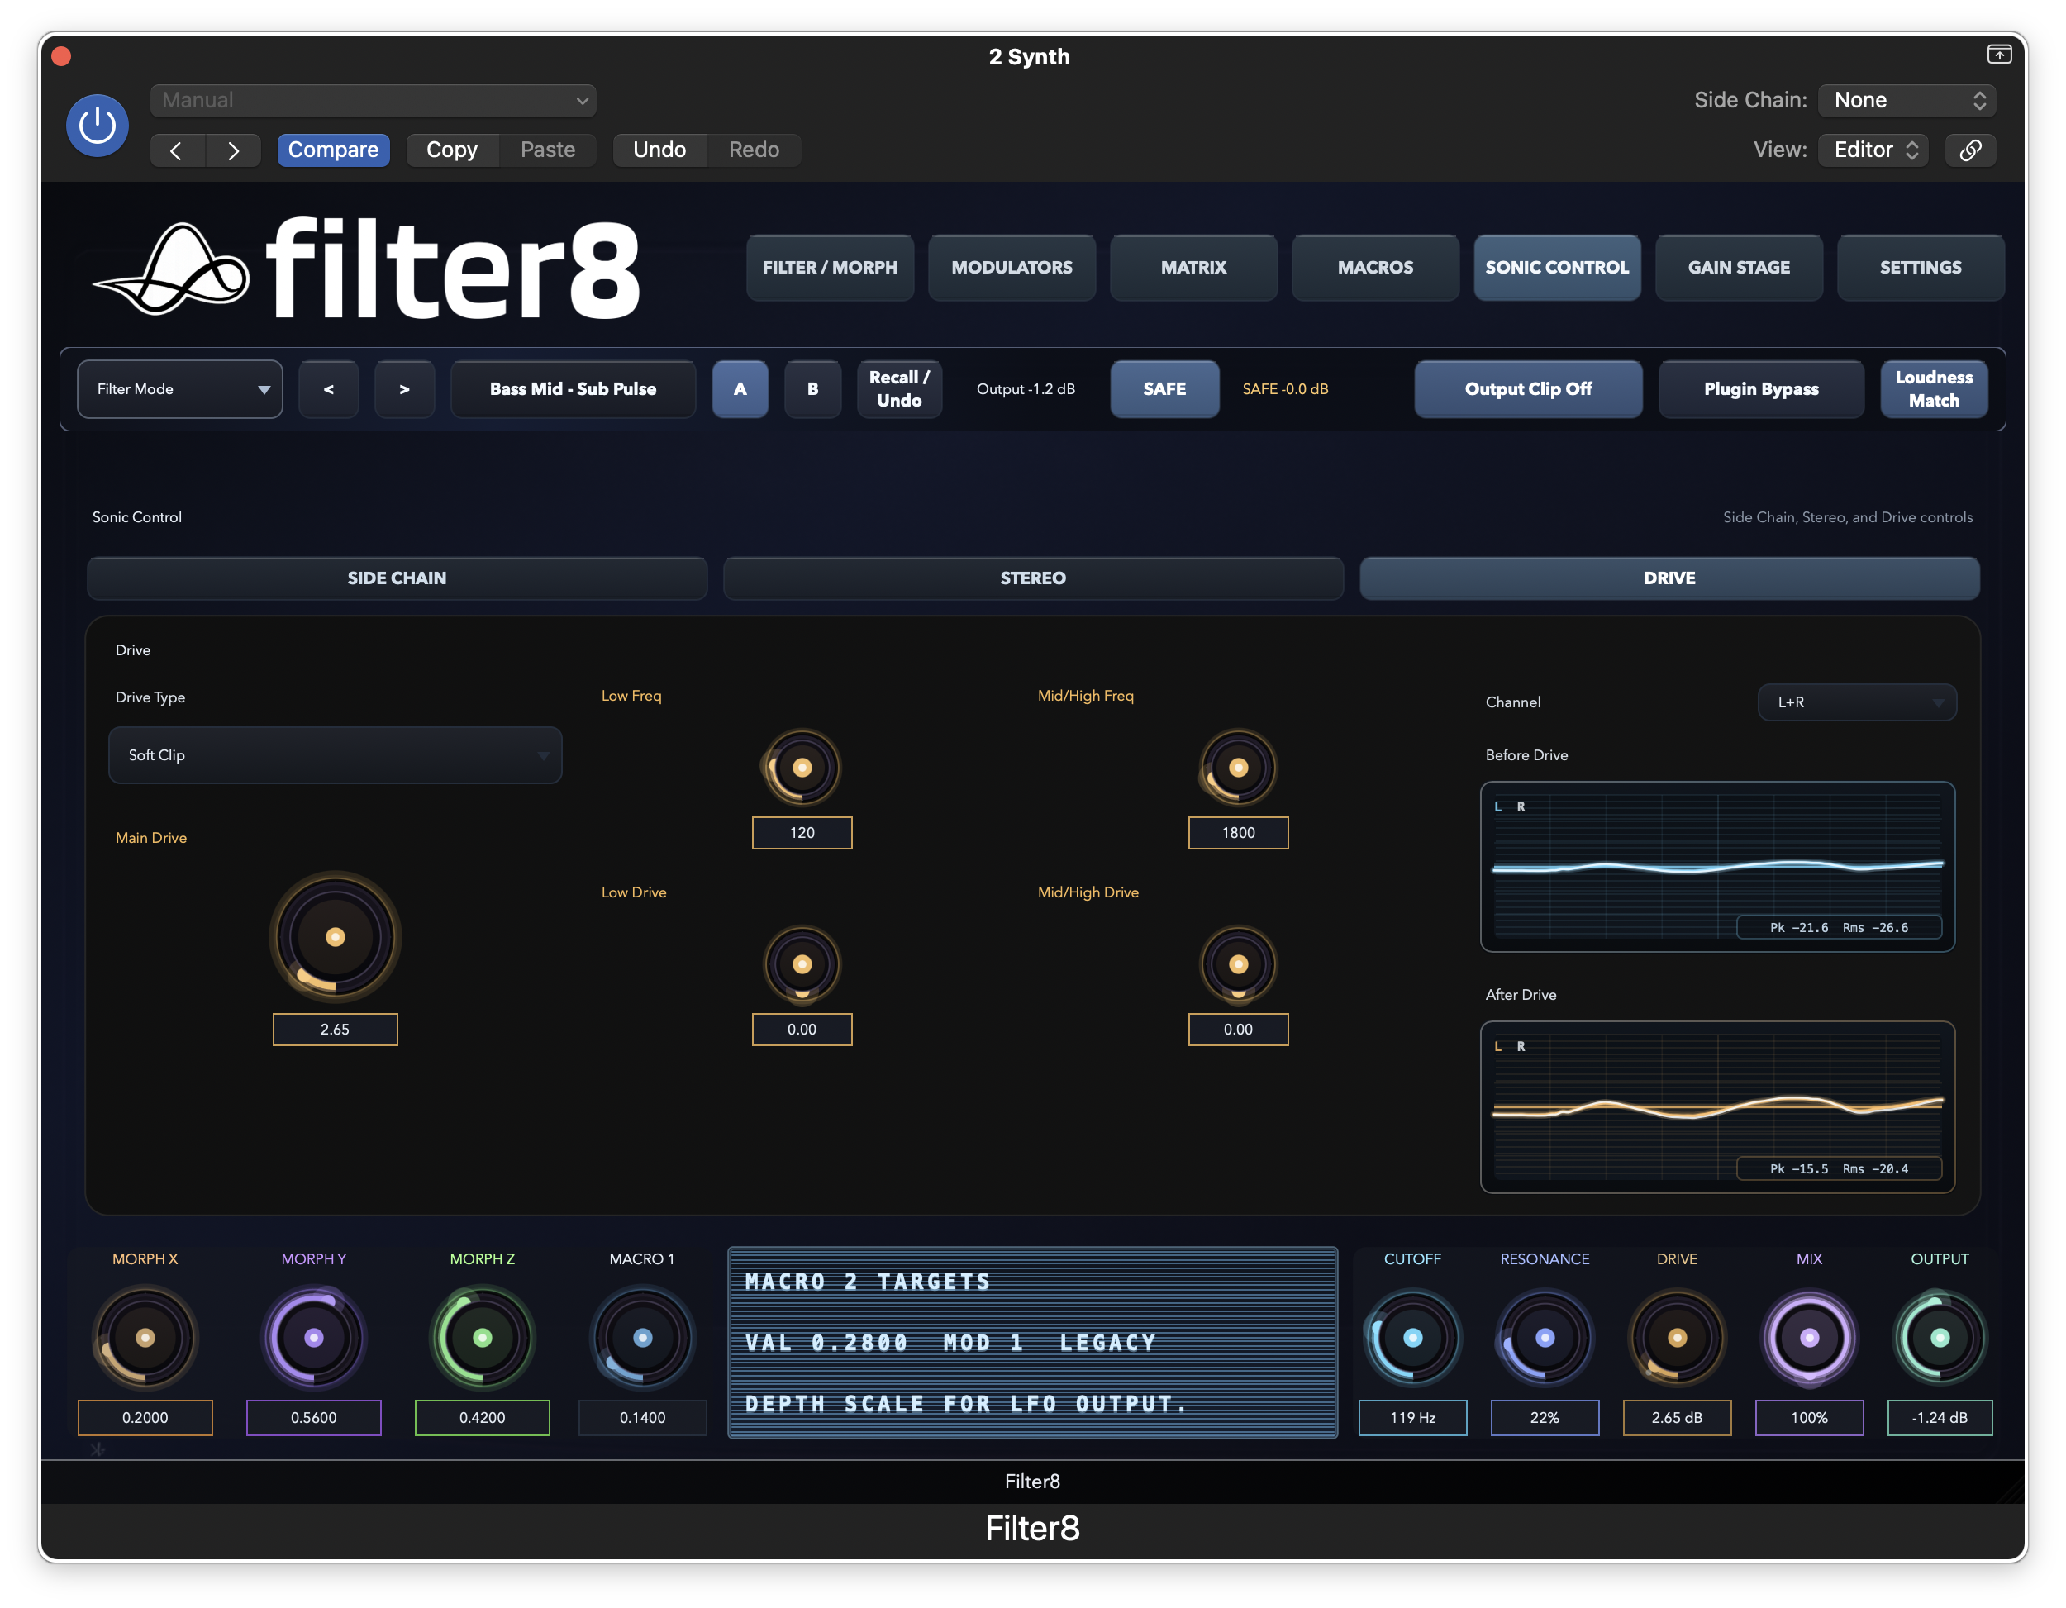The image size is (2066, 1608).
Task: Open the Settings tab
Action: (x=1920, y=268)
